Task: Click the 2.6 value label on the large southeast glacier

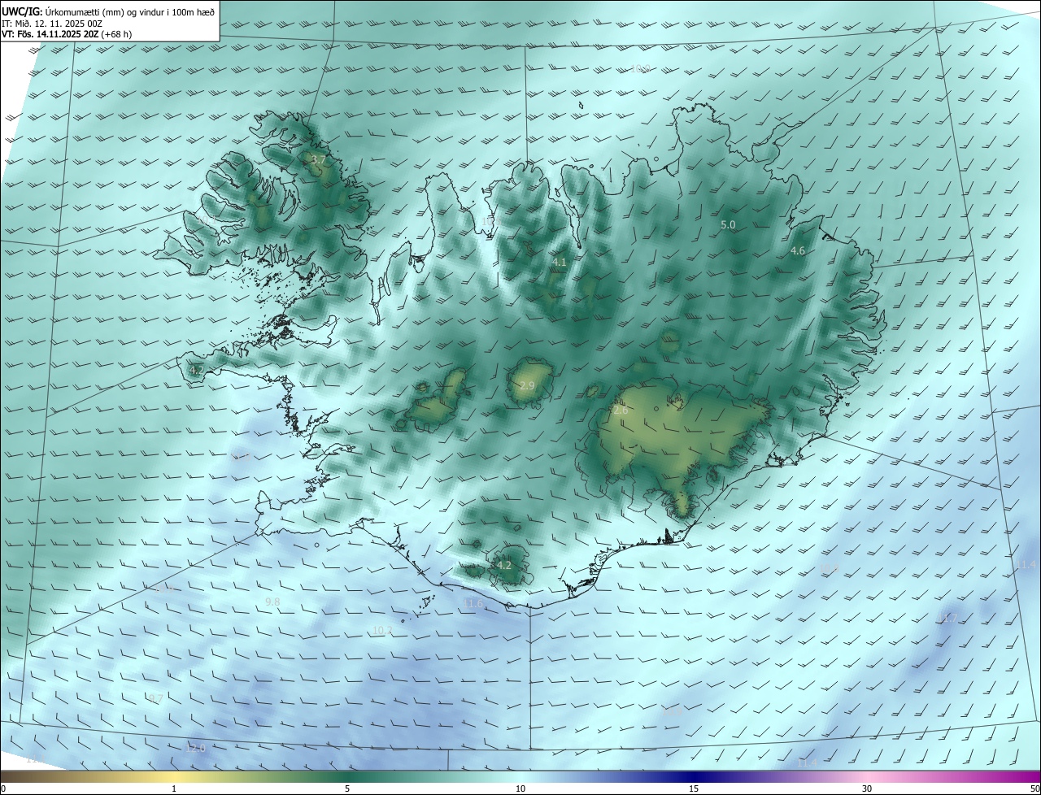Action: pyautogui.click(x=621, y=411)
